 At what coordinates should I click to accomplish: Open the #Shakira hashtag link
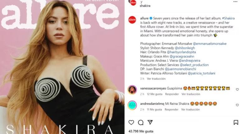click(x=228, y=18)
